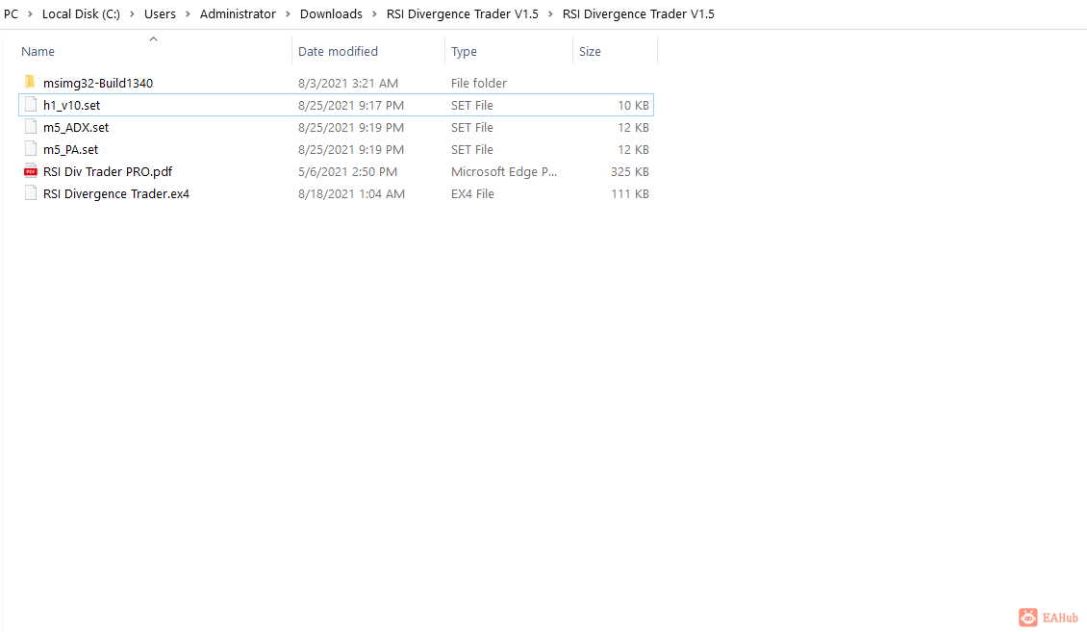The image size is (1087, 632).
Task: Expand the chevron after Downloads
Action: pos(374,13)
